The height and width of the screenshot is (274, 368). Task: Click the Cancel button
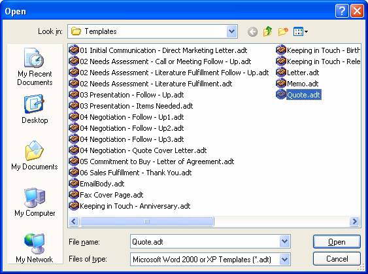(x=337, y=259)
